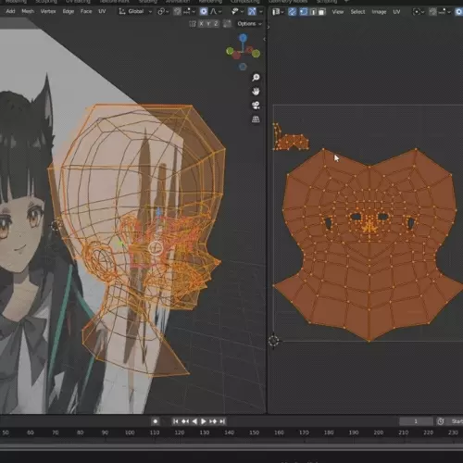Viewport: 463px width, 463px height.
Task: Toggle auto merge vertices icon
Action: coord(228,23)
